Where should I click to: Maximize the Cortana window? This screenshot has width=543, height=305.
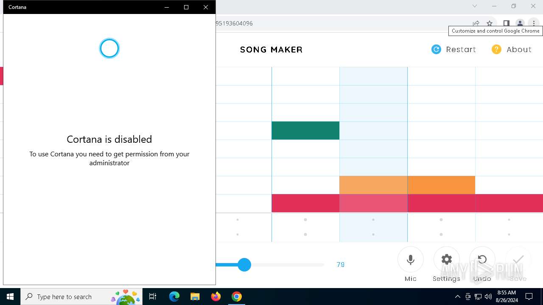pyautogui.click(x=186, y=7)
